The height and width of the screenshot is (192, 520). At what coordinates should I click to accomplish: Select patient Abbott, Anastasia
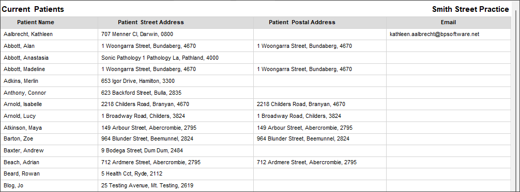tap(26, 58)
